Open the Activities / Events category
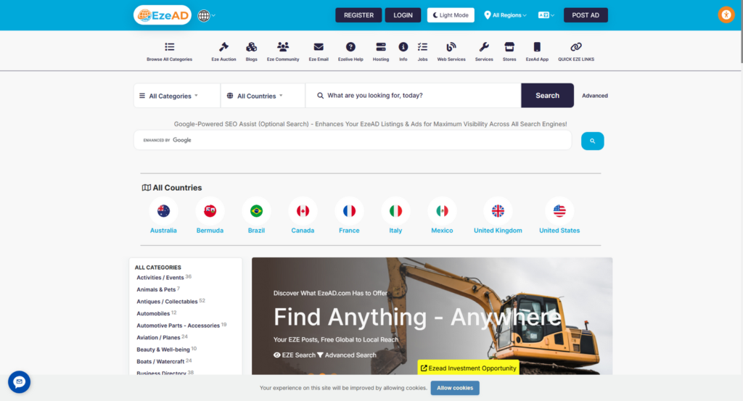This screenshot has height=401, width=743. coord(160,278)
